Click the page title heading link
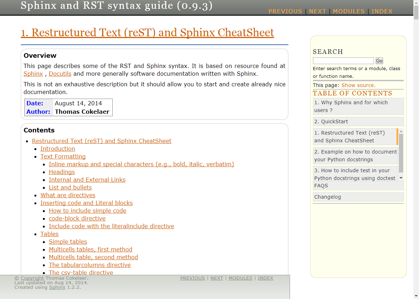 pos(147,32)
